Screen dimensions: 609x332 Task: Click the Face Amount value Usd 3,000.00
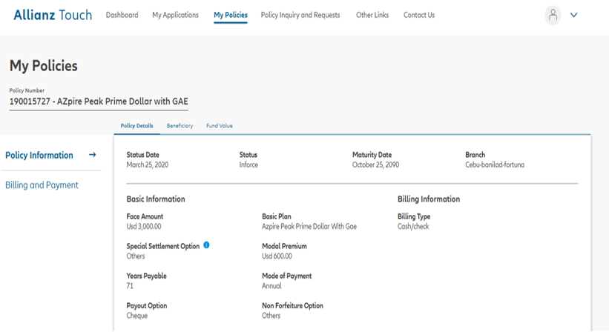point(144,227)
